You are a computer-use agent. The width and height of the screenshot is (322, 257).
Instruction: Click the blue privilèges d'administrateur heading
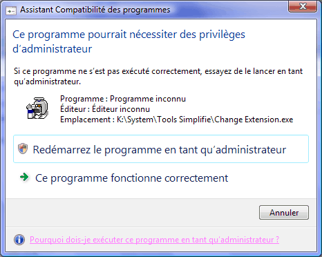tap(129, 41)
